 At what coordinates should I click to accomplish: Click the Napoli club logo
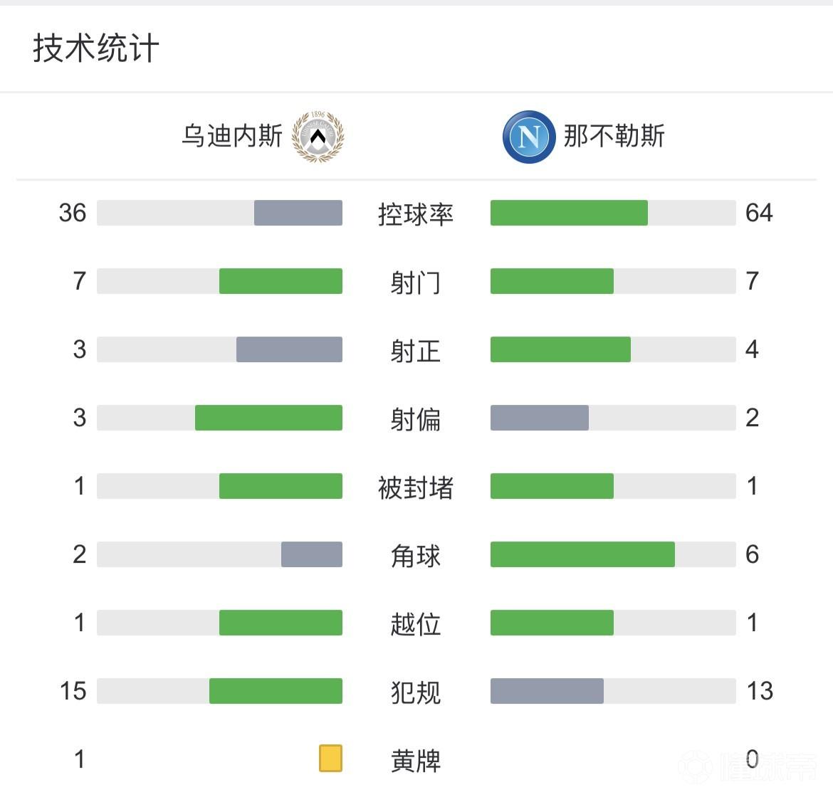(528, 136)
